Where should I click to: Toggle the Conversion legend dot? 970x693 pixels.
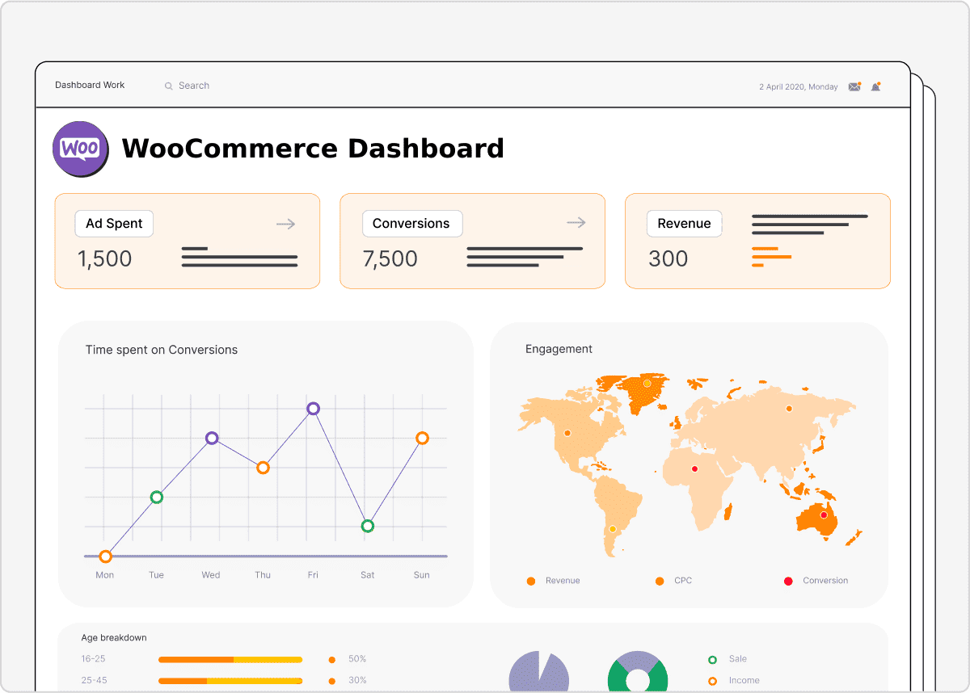[x=788, y=581]
